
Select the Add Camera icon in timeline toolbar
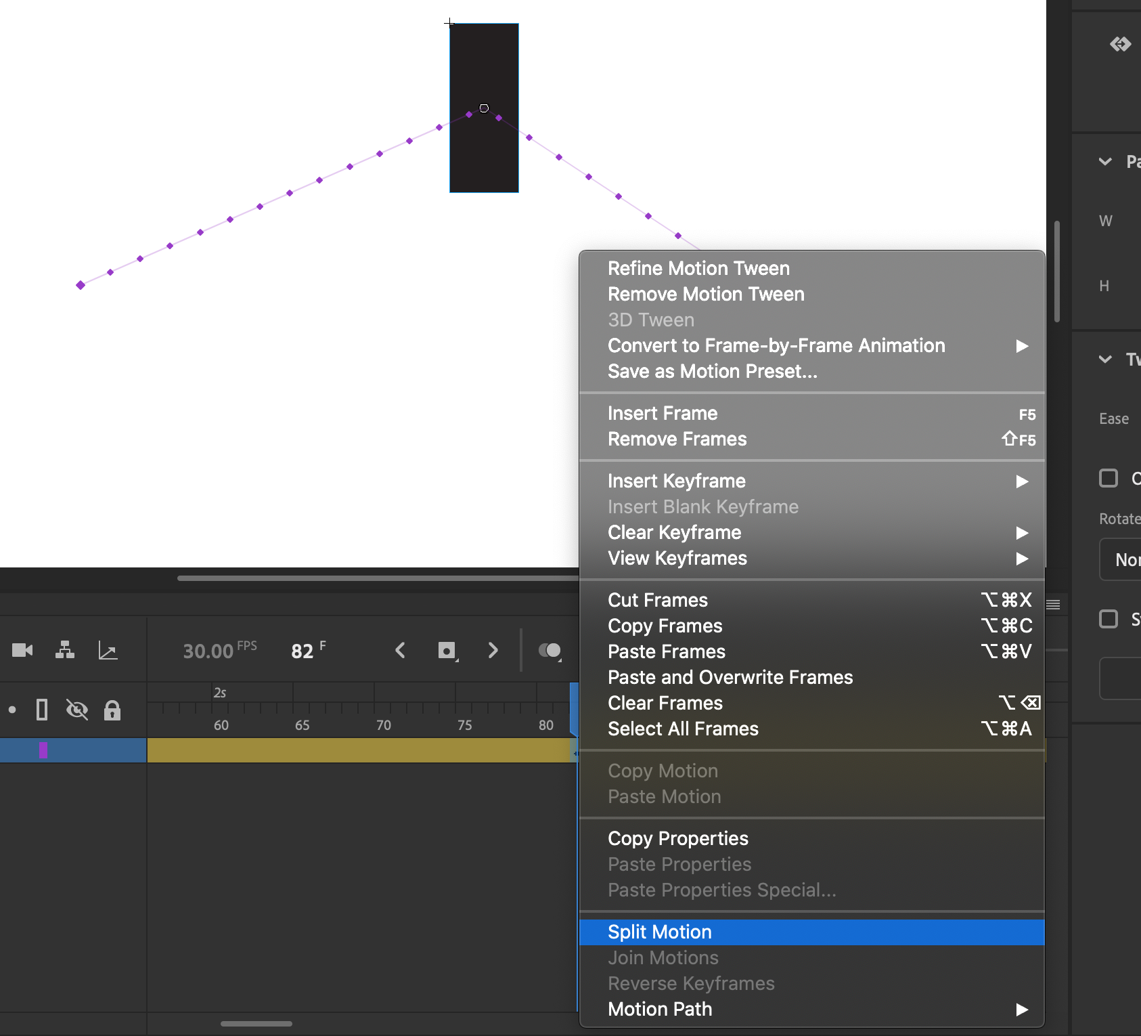pyautogui.click(x=22, y=650)
